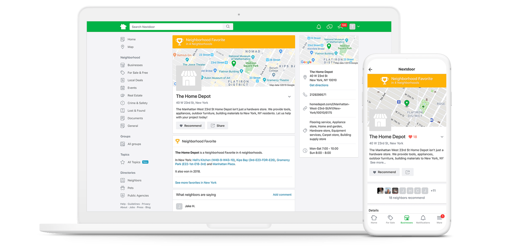This screenshot has height=250, width=526.
Task: Focus the Search Nextdoor input field
Action: click(176, 27)
